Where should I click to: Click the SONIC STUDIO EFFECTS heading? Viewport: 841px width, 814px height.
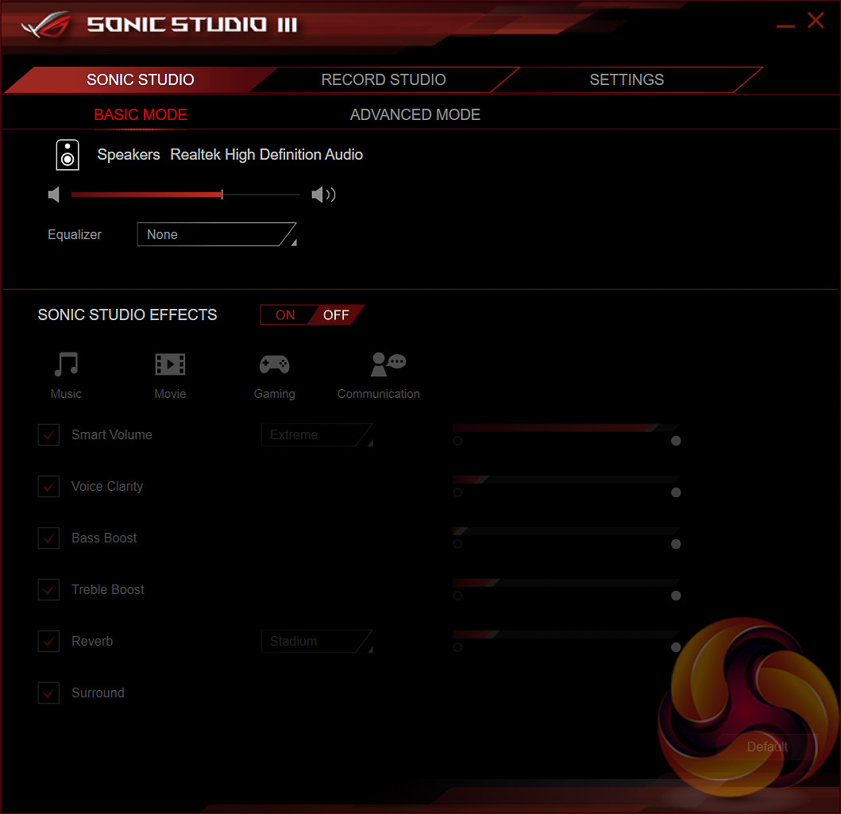click(x=128, y=314)
